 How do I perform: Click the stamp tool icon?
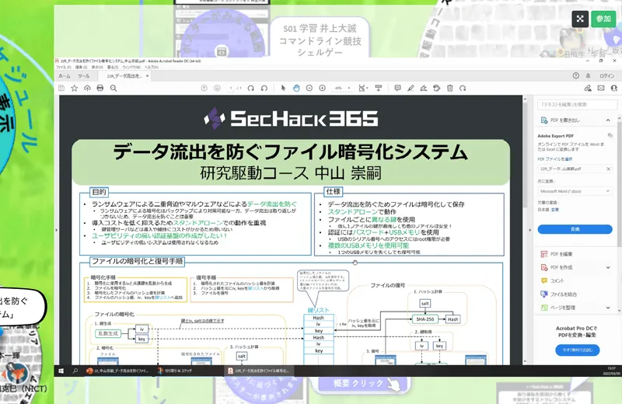[437, 88]
